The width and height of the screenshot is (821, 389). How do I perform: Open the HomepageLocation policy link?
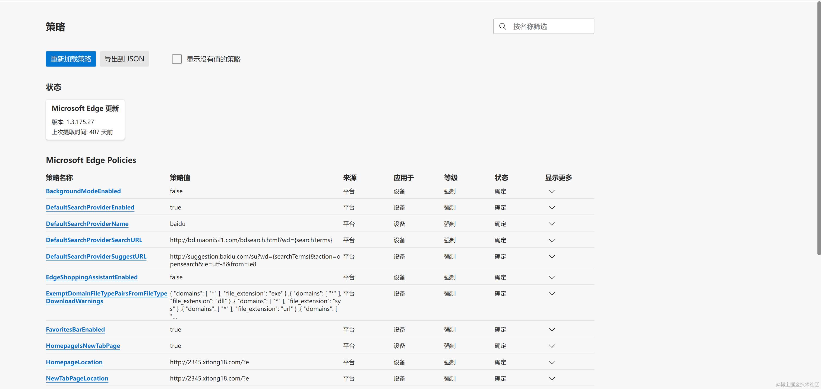pyautogui.click(x=74, y=362)
